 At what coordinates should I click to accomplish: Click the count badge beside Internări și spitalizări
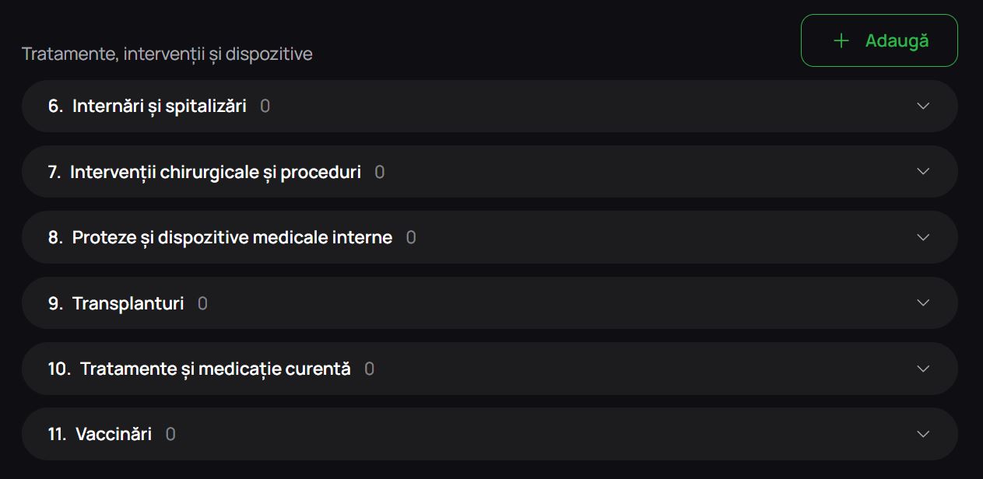265,106
